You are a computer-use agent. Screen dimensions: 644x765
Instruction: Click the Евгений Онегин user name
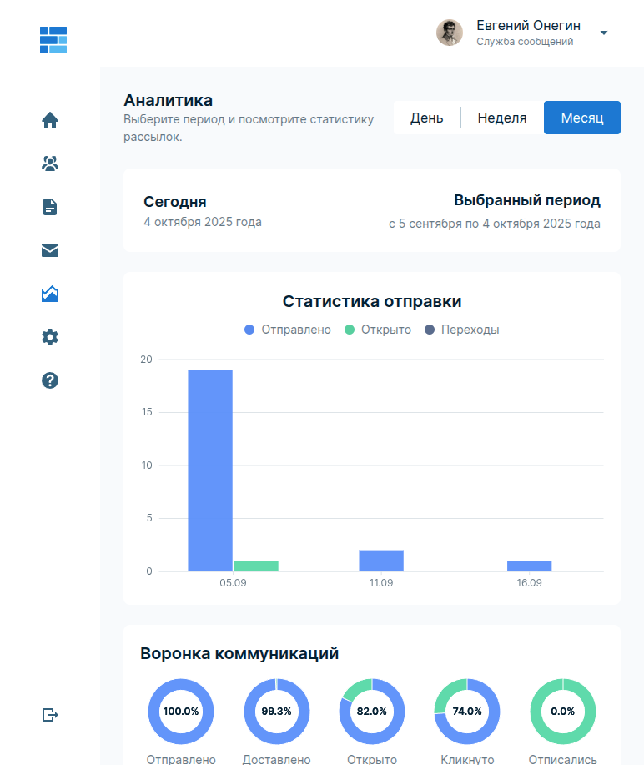528,25
